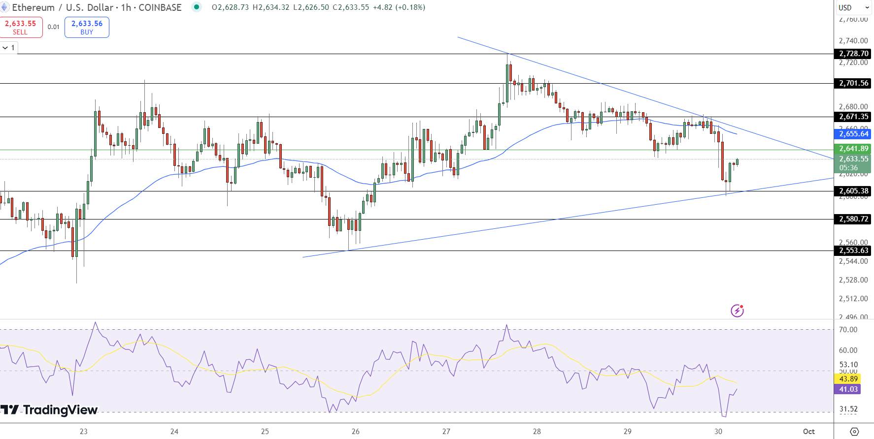Click the 2,728.70 price level label
Viewport: 874px width, 439px height.
[x=854, y=54]
